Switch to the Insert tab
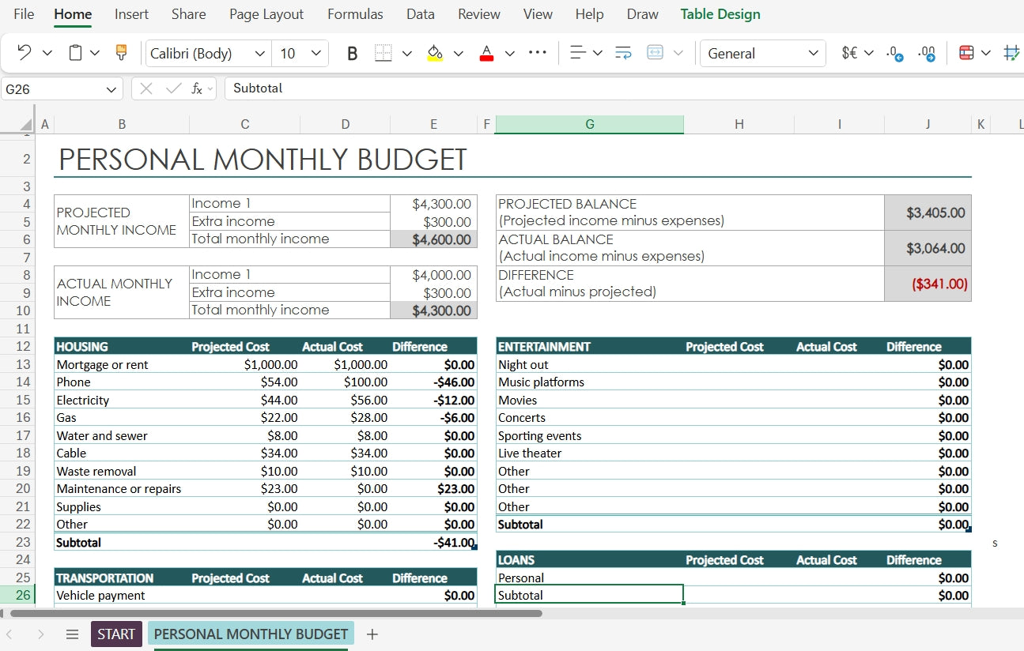The width and height of the screenshot is (1024, 651). tap(131, 14)
